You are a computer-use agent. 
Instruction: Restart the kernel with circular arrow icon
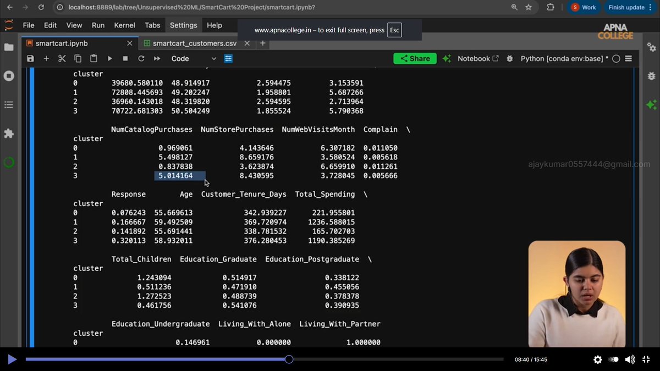tap(141, 59)
